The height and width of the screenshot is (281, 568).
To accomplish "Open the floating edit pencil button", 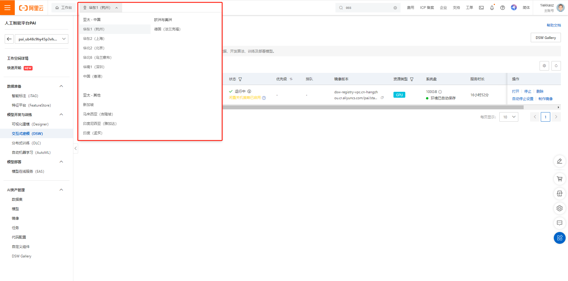I will 559,161.
